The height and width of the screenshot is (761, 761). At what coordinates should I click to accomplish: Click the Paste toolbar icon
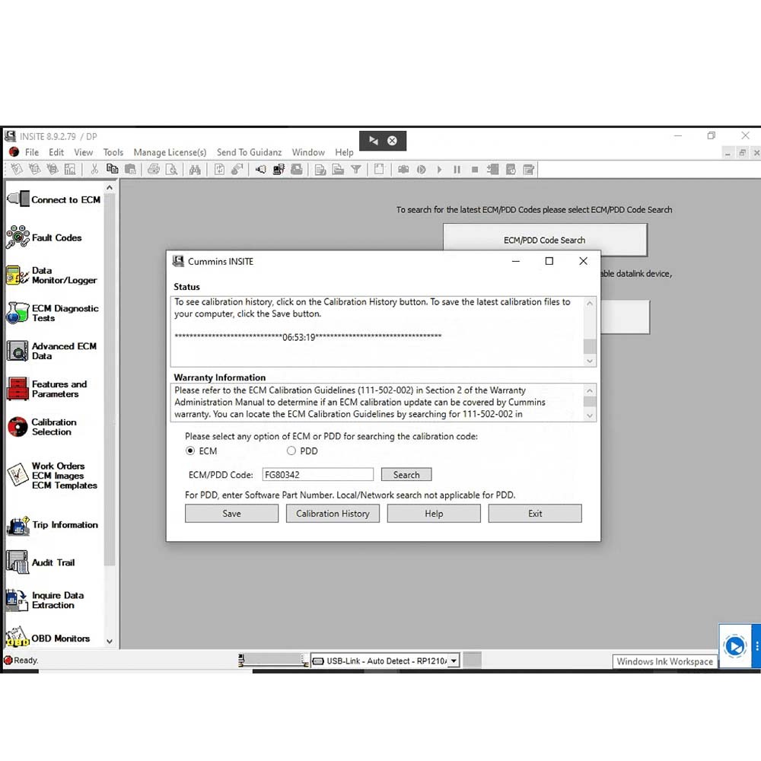pos(130,169)
